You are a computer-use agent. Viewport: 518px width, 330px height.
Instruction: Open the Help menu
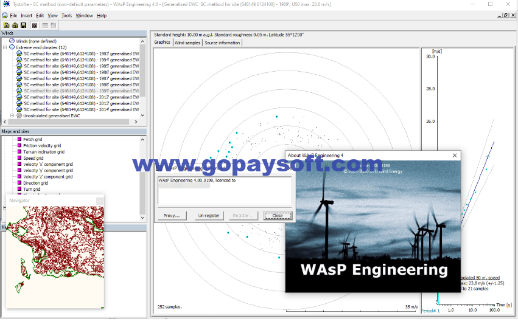(x=102, y=16)
